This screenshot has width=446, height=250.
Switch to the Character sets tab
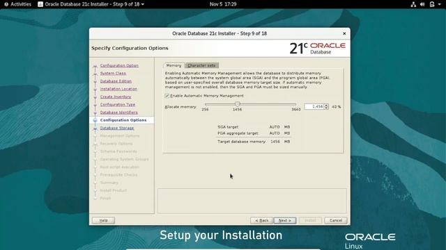click(201, 65)
